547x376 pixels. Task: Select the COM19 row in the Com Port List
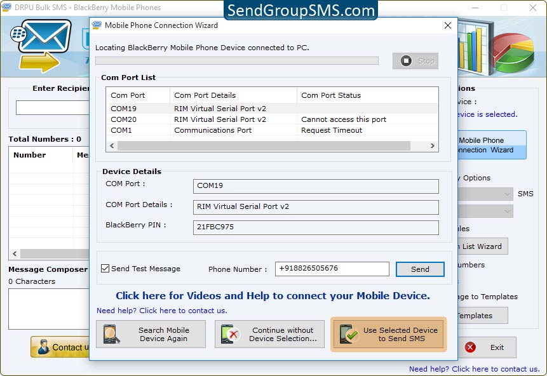click(254, 109)
